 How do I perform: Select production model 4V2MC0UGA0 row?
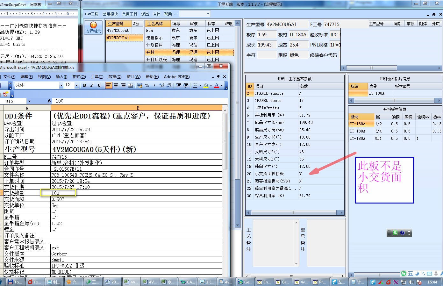(x=124, y=31)
